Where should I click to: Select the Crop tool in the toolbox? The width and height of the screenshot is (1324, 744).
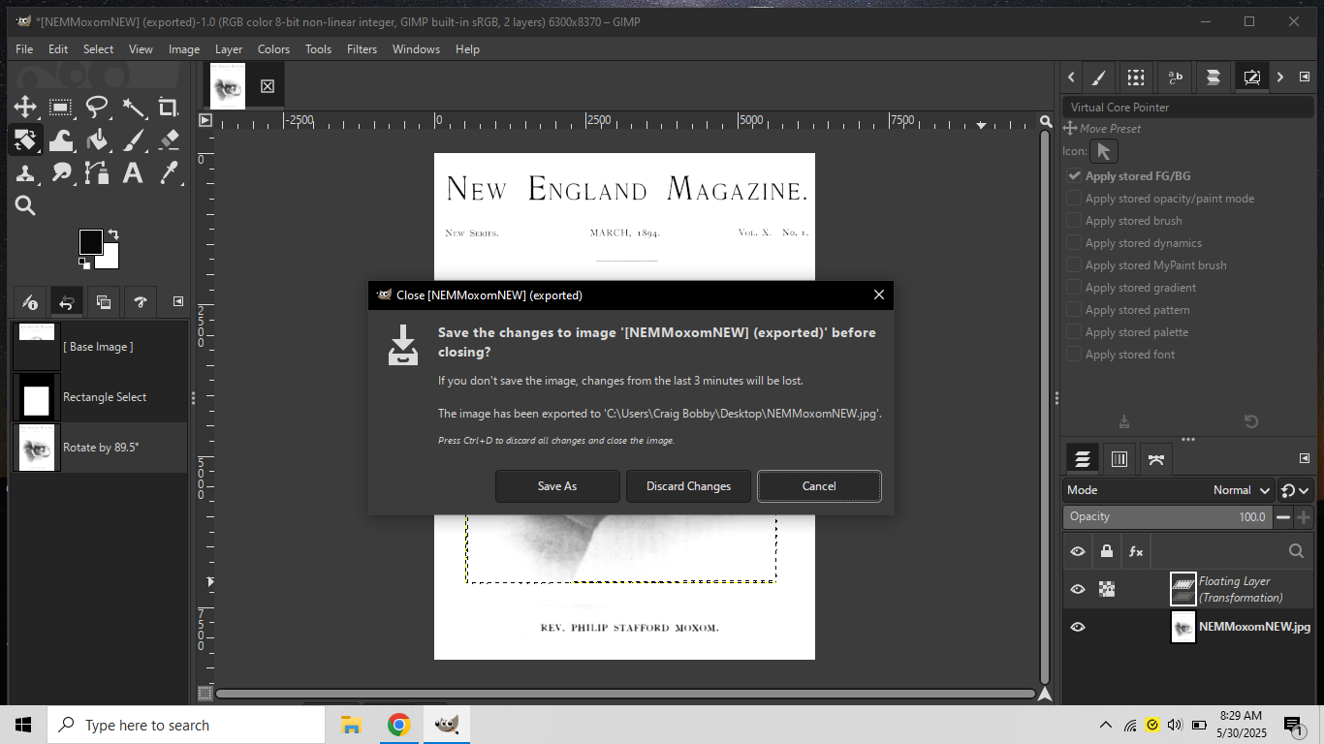[x=168, y=108]
